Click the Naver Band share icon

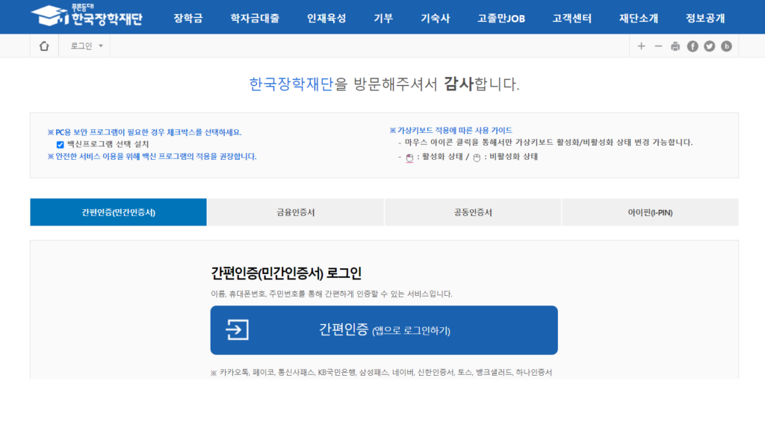click(726, 46)
